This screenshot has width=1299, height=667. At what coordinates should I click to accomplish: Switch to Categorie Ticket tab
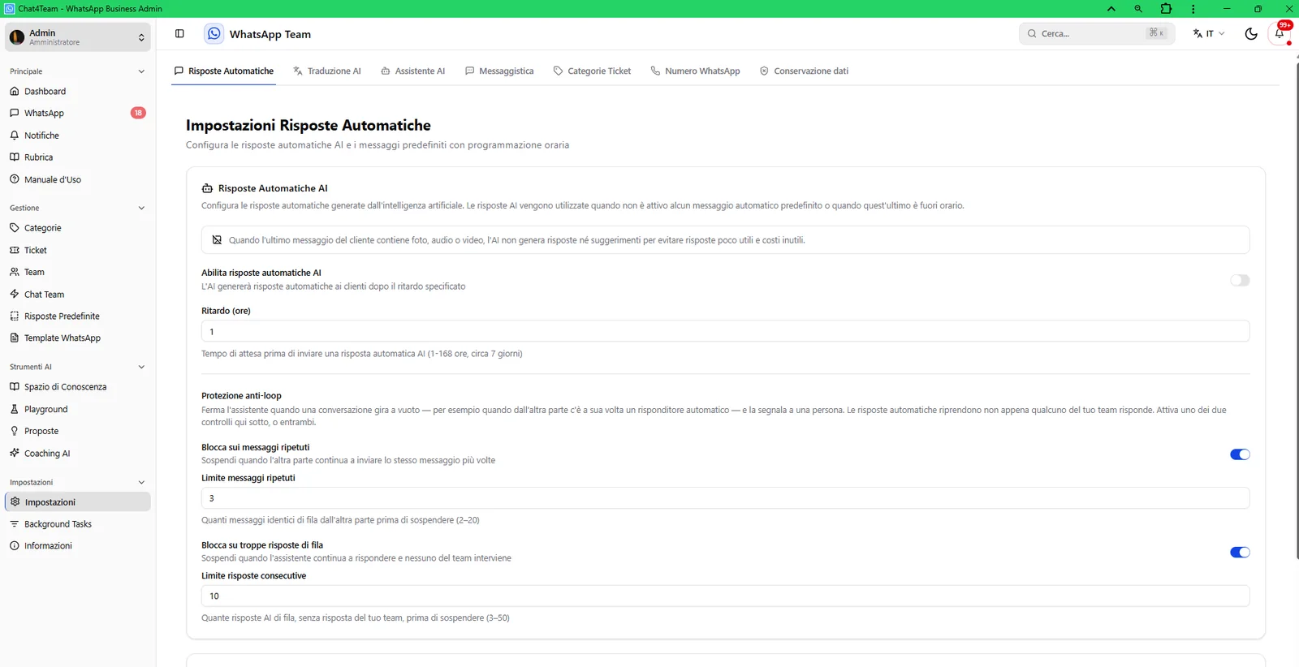tap(592, 71)
